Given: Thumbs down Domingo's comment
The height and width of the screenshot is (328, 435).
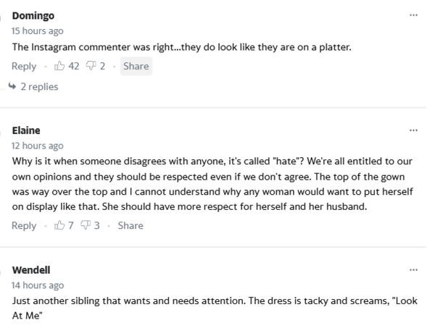Looking at the screenshot, I should point(91,66).
